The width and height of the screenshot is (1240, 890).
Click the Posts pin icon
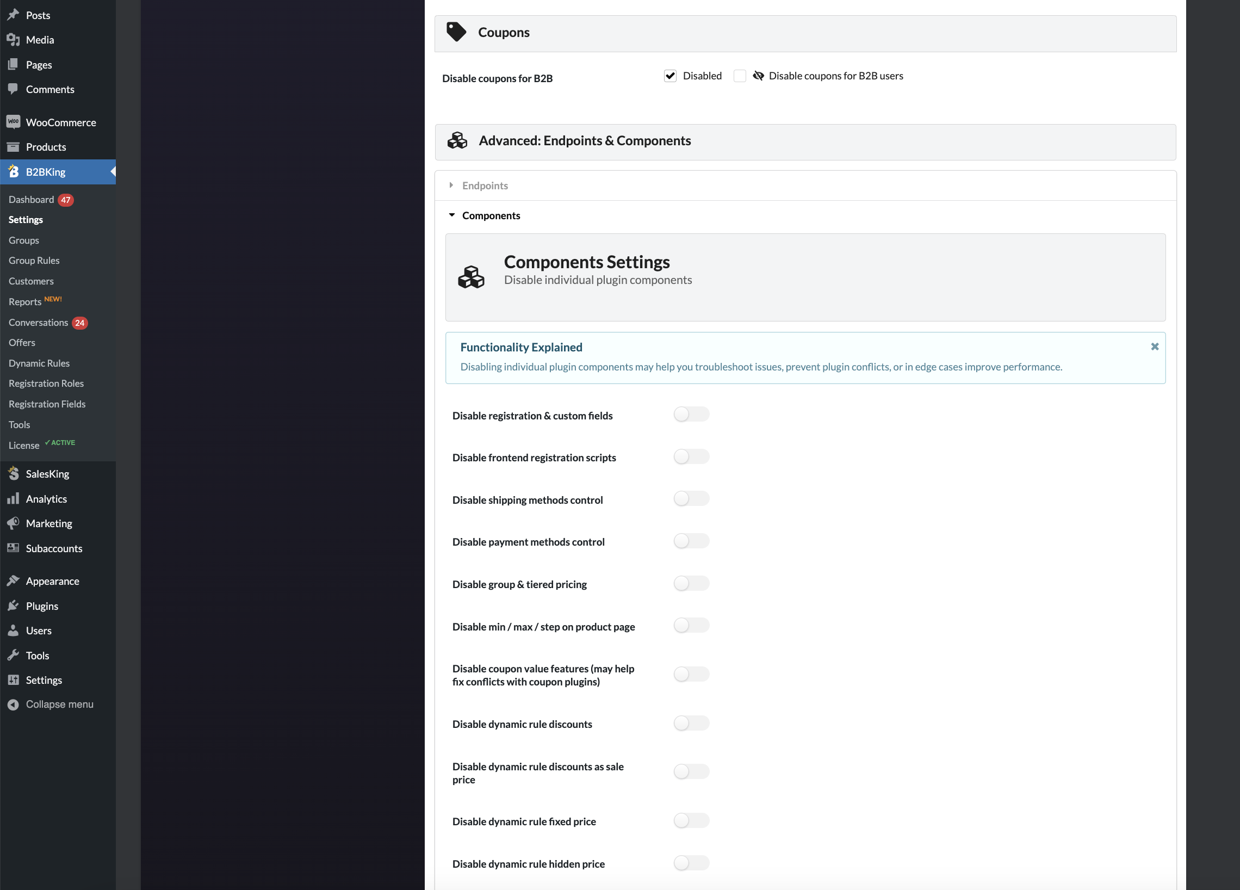13,15
